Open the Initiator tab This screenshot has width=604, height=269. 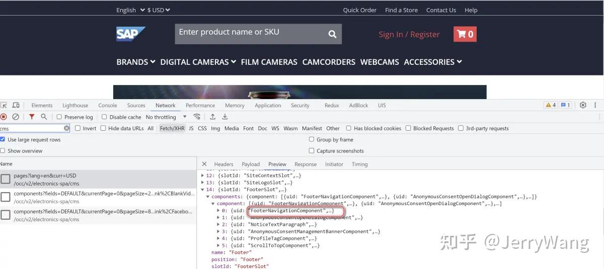[334, 164]
